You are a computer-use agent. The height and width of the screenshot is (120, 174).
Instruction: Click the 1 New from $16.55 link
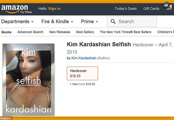pos(82,84)
